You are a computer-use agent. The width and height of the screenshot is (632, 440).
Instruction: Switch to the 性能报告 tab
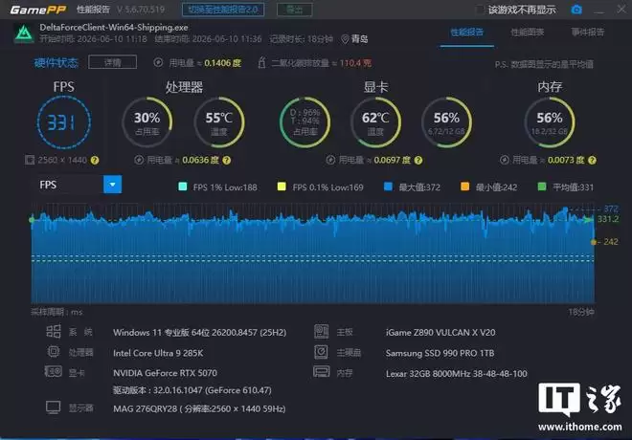click(466, 33)
